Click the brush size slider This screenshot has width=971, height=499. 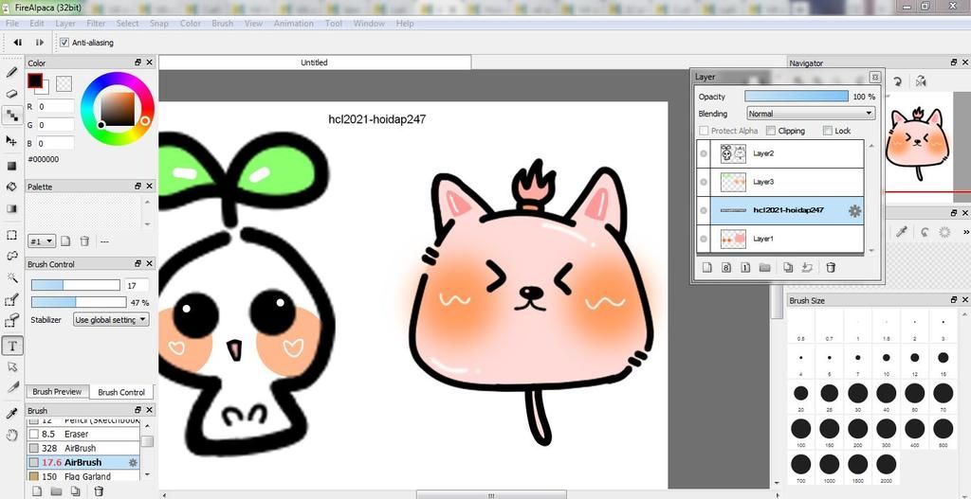tap(76, 285)
